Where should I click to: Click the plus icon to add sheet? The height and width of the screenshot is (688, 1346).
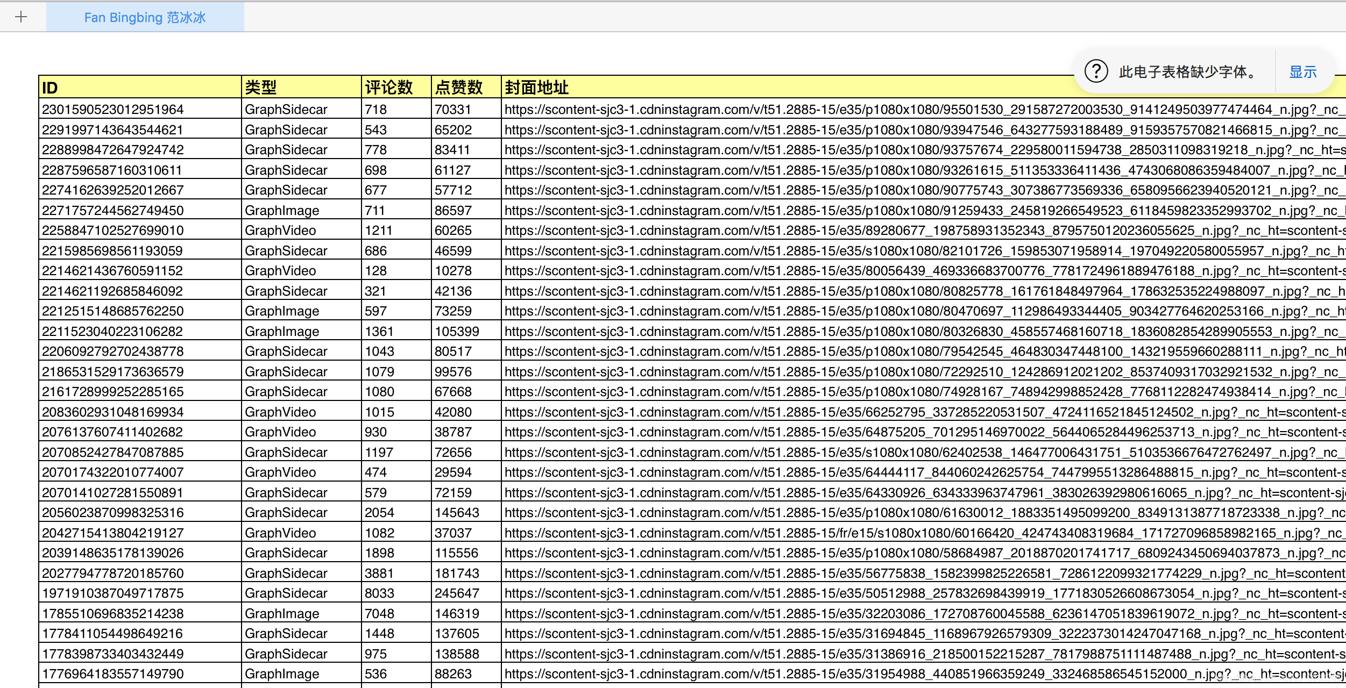(21, 17)
